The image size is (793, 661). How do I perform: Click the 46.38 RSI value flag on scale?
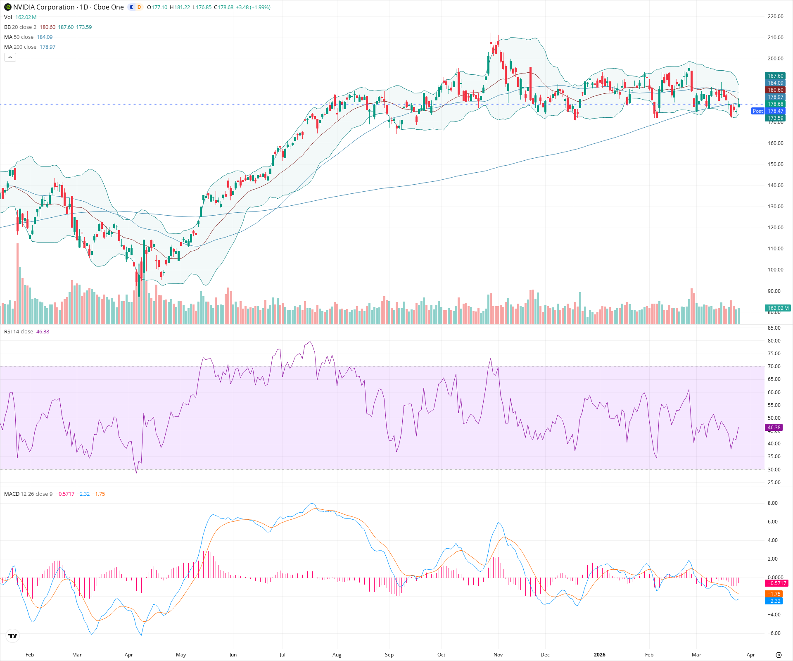coord(774,428)
